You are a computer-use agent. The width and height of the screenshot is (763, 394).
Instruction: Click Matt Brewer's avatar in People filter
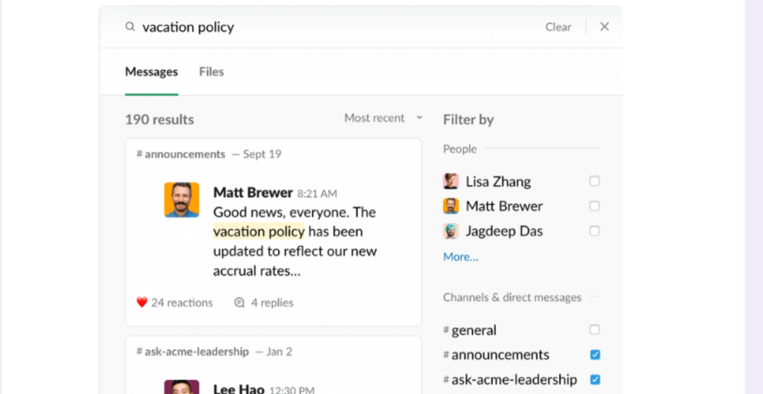[x=451, y=206]
